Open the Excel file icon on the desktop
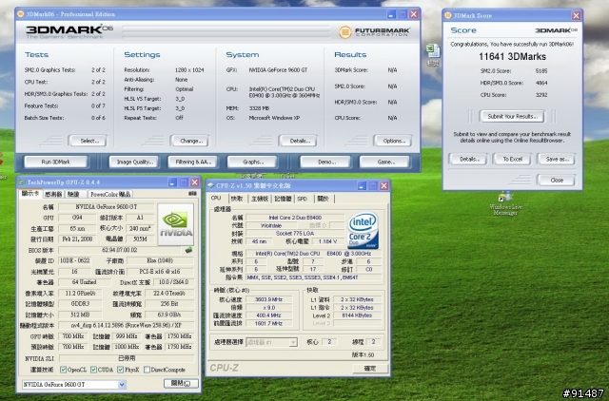 [433, 55]
